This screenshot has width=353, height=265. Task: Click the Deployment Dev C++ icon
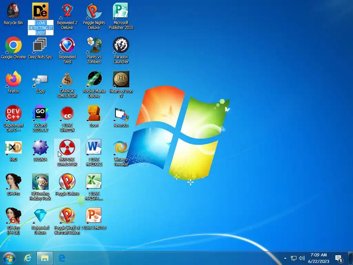coord(13,113)
